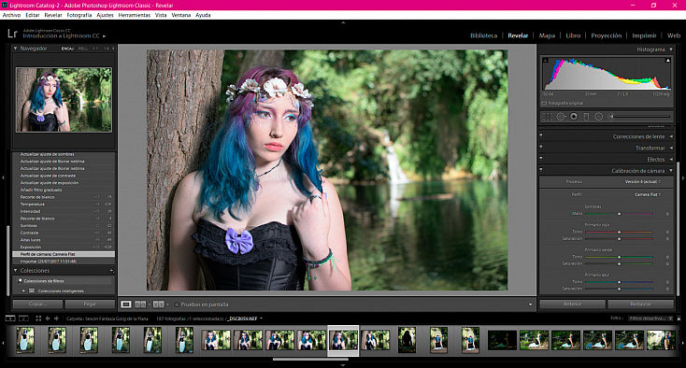Open Grid view from filmstrip bar
686x368 pixels.
(38, 318)
